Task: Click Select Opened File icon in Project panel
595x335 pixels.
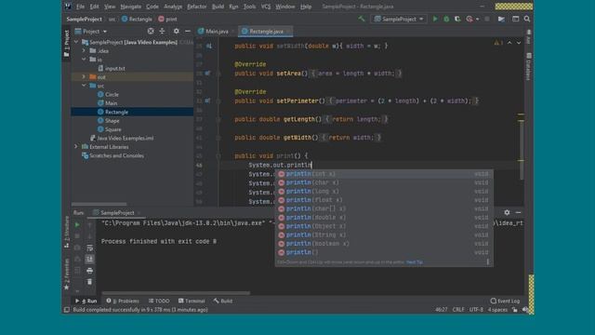Action: pos(151,31)
